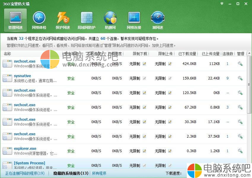Image resolution: width=252 pixels, height=178 pixels.
Task: Open manage wrench for svchost.exe with 120.5KB downloaded
Action: point(240,93)
